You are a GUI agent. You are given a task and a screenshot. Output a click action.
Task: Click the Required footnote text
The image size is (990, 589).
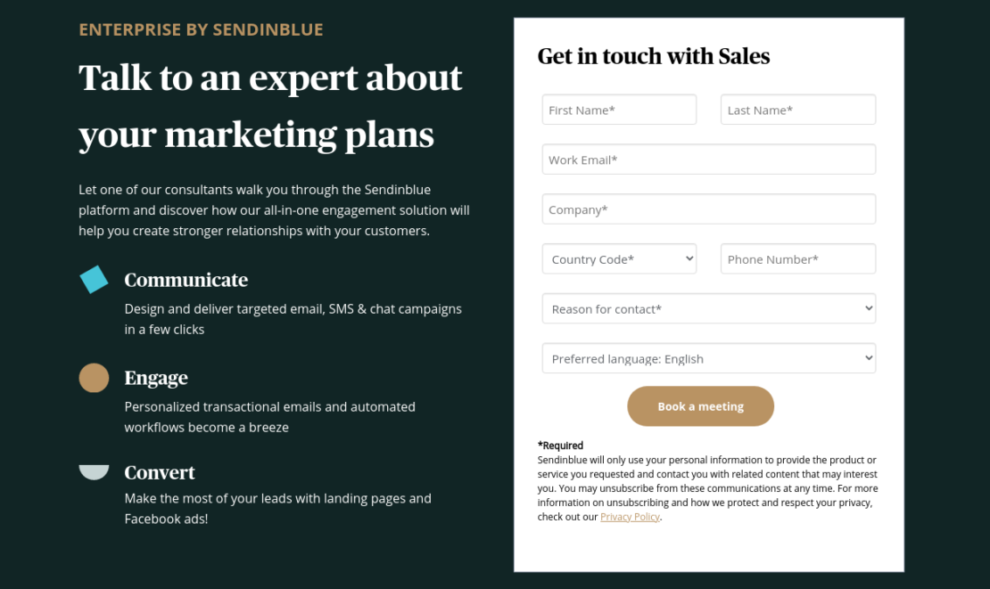(x=559, y=445)
